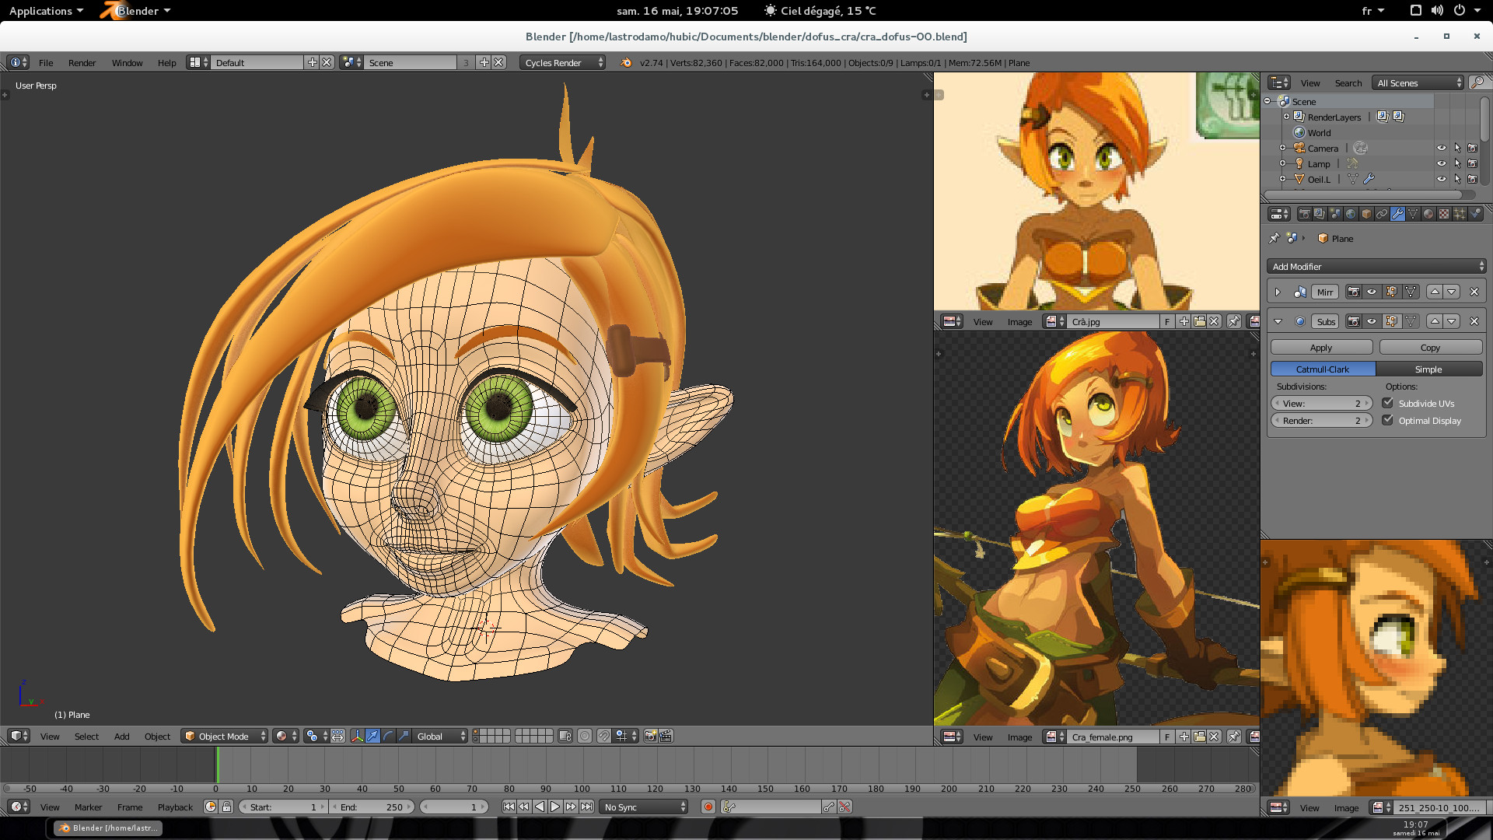Jump to the timeline's first frame

(x=509, y=807)
